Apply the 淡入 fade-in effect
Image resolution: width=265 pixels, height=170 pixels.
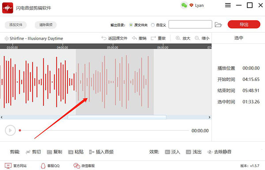(173, 152)
